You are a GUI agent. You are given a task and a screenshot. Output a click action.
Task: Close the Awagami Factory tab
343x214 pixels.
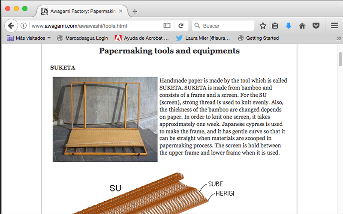(121, 11)
